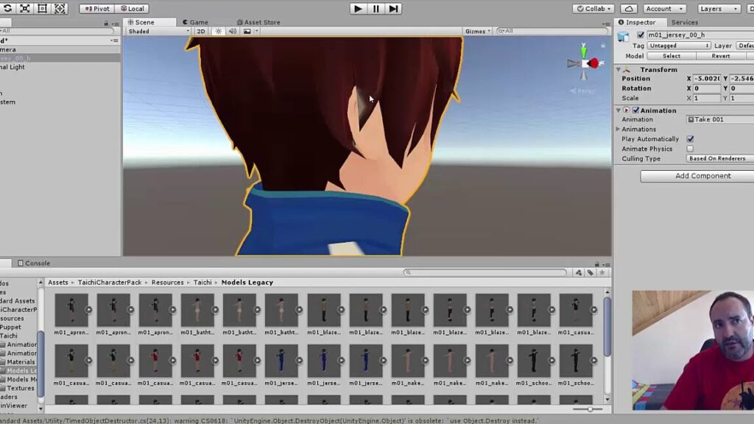Viewport: 754px width, 424px height.
Task: Open the Gizmos dropdown
Action: [477, 31]
